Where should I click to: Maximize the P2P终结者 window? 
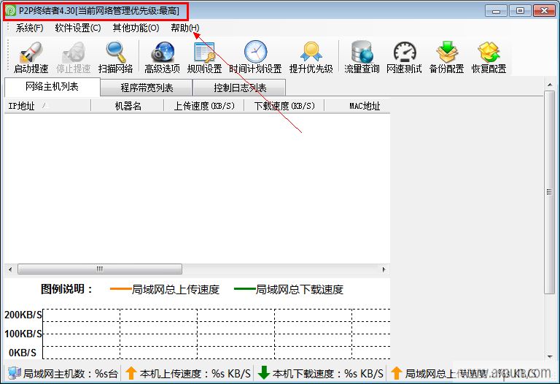pos(520,10)
